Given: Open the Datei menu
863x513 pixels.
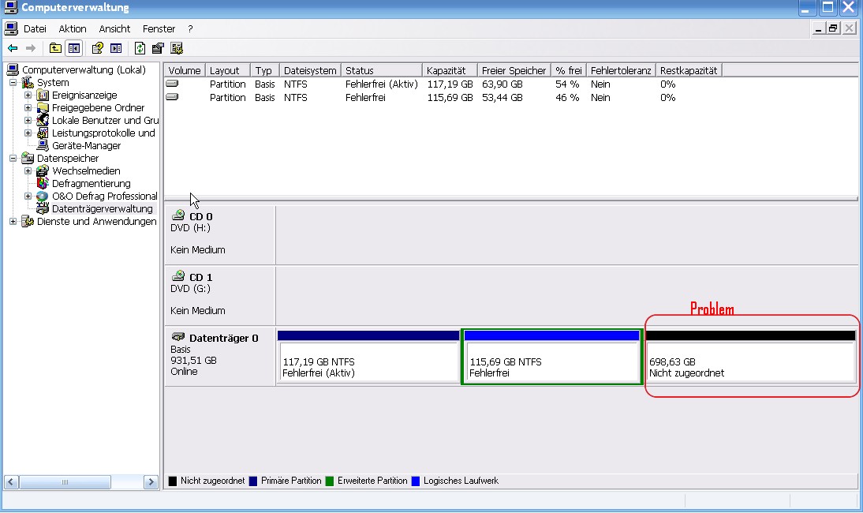Looking at the screenshot, I should tap(35, 29).
